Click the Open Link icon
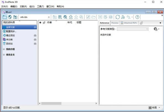 pos(88,17)
